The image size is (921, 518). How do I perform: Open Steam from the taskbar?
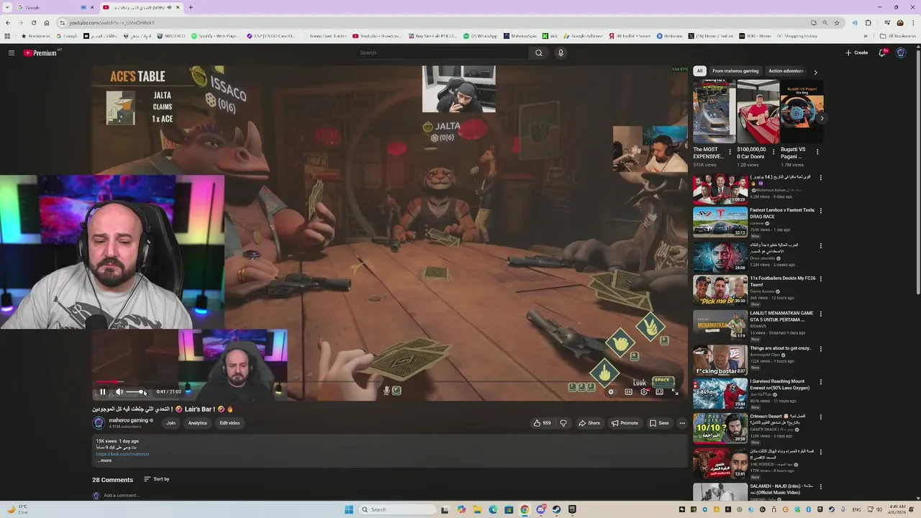[x=556, y=509]
